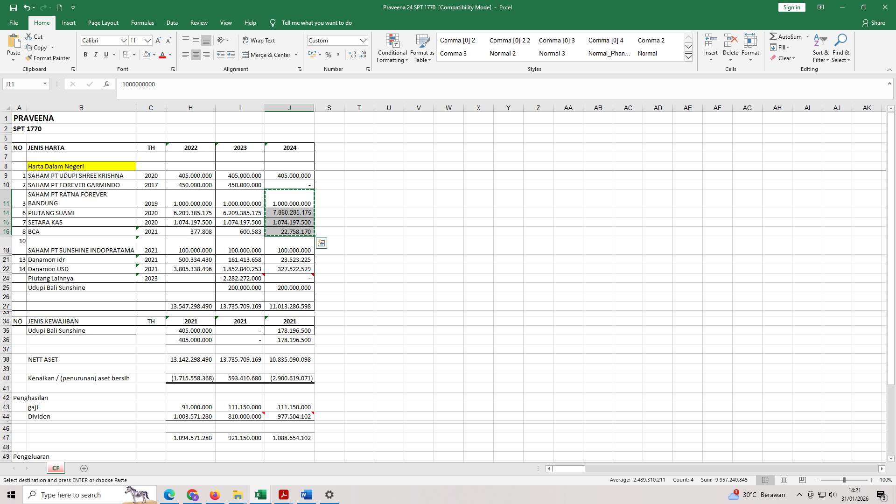Click the Sign in button
This screenshot has height=504, width=896.
[x=791, y=7]
